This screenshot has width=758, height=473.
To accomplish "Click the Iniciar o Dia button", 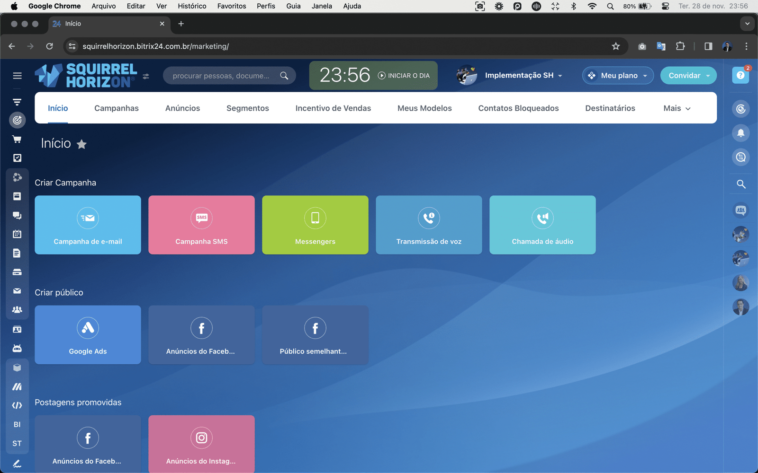I will 404,76.
